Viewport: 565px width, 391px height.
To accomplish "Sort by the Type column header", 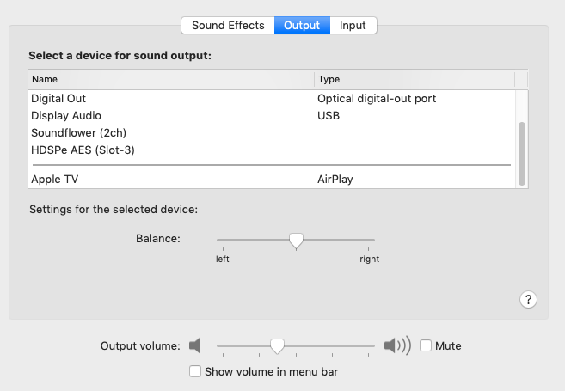I will click(413, 79).
